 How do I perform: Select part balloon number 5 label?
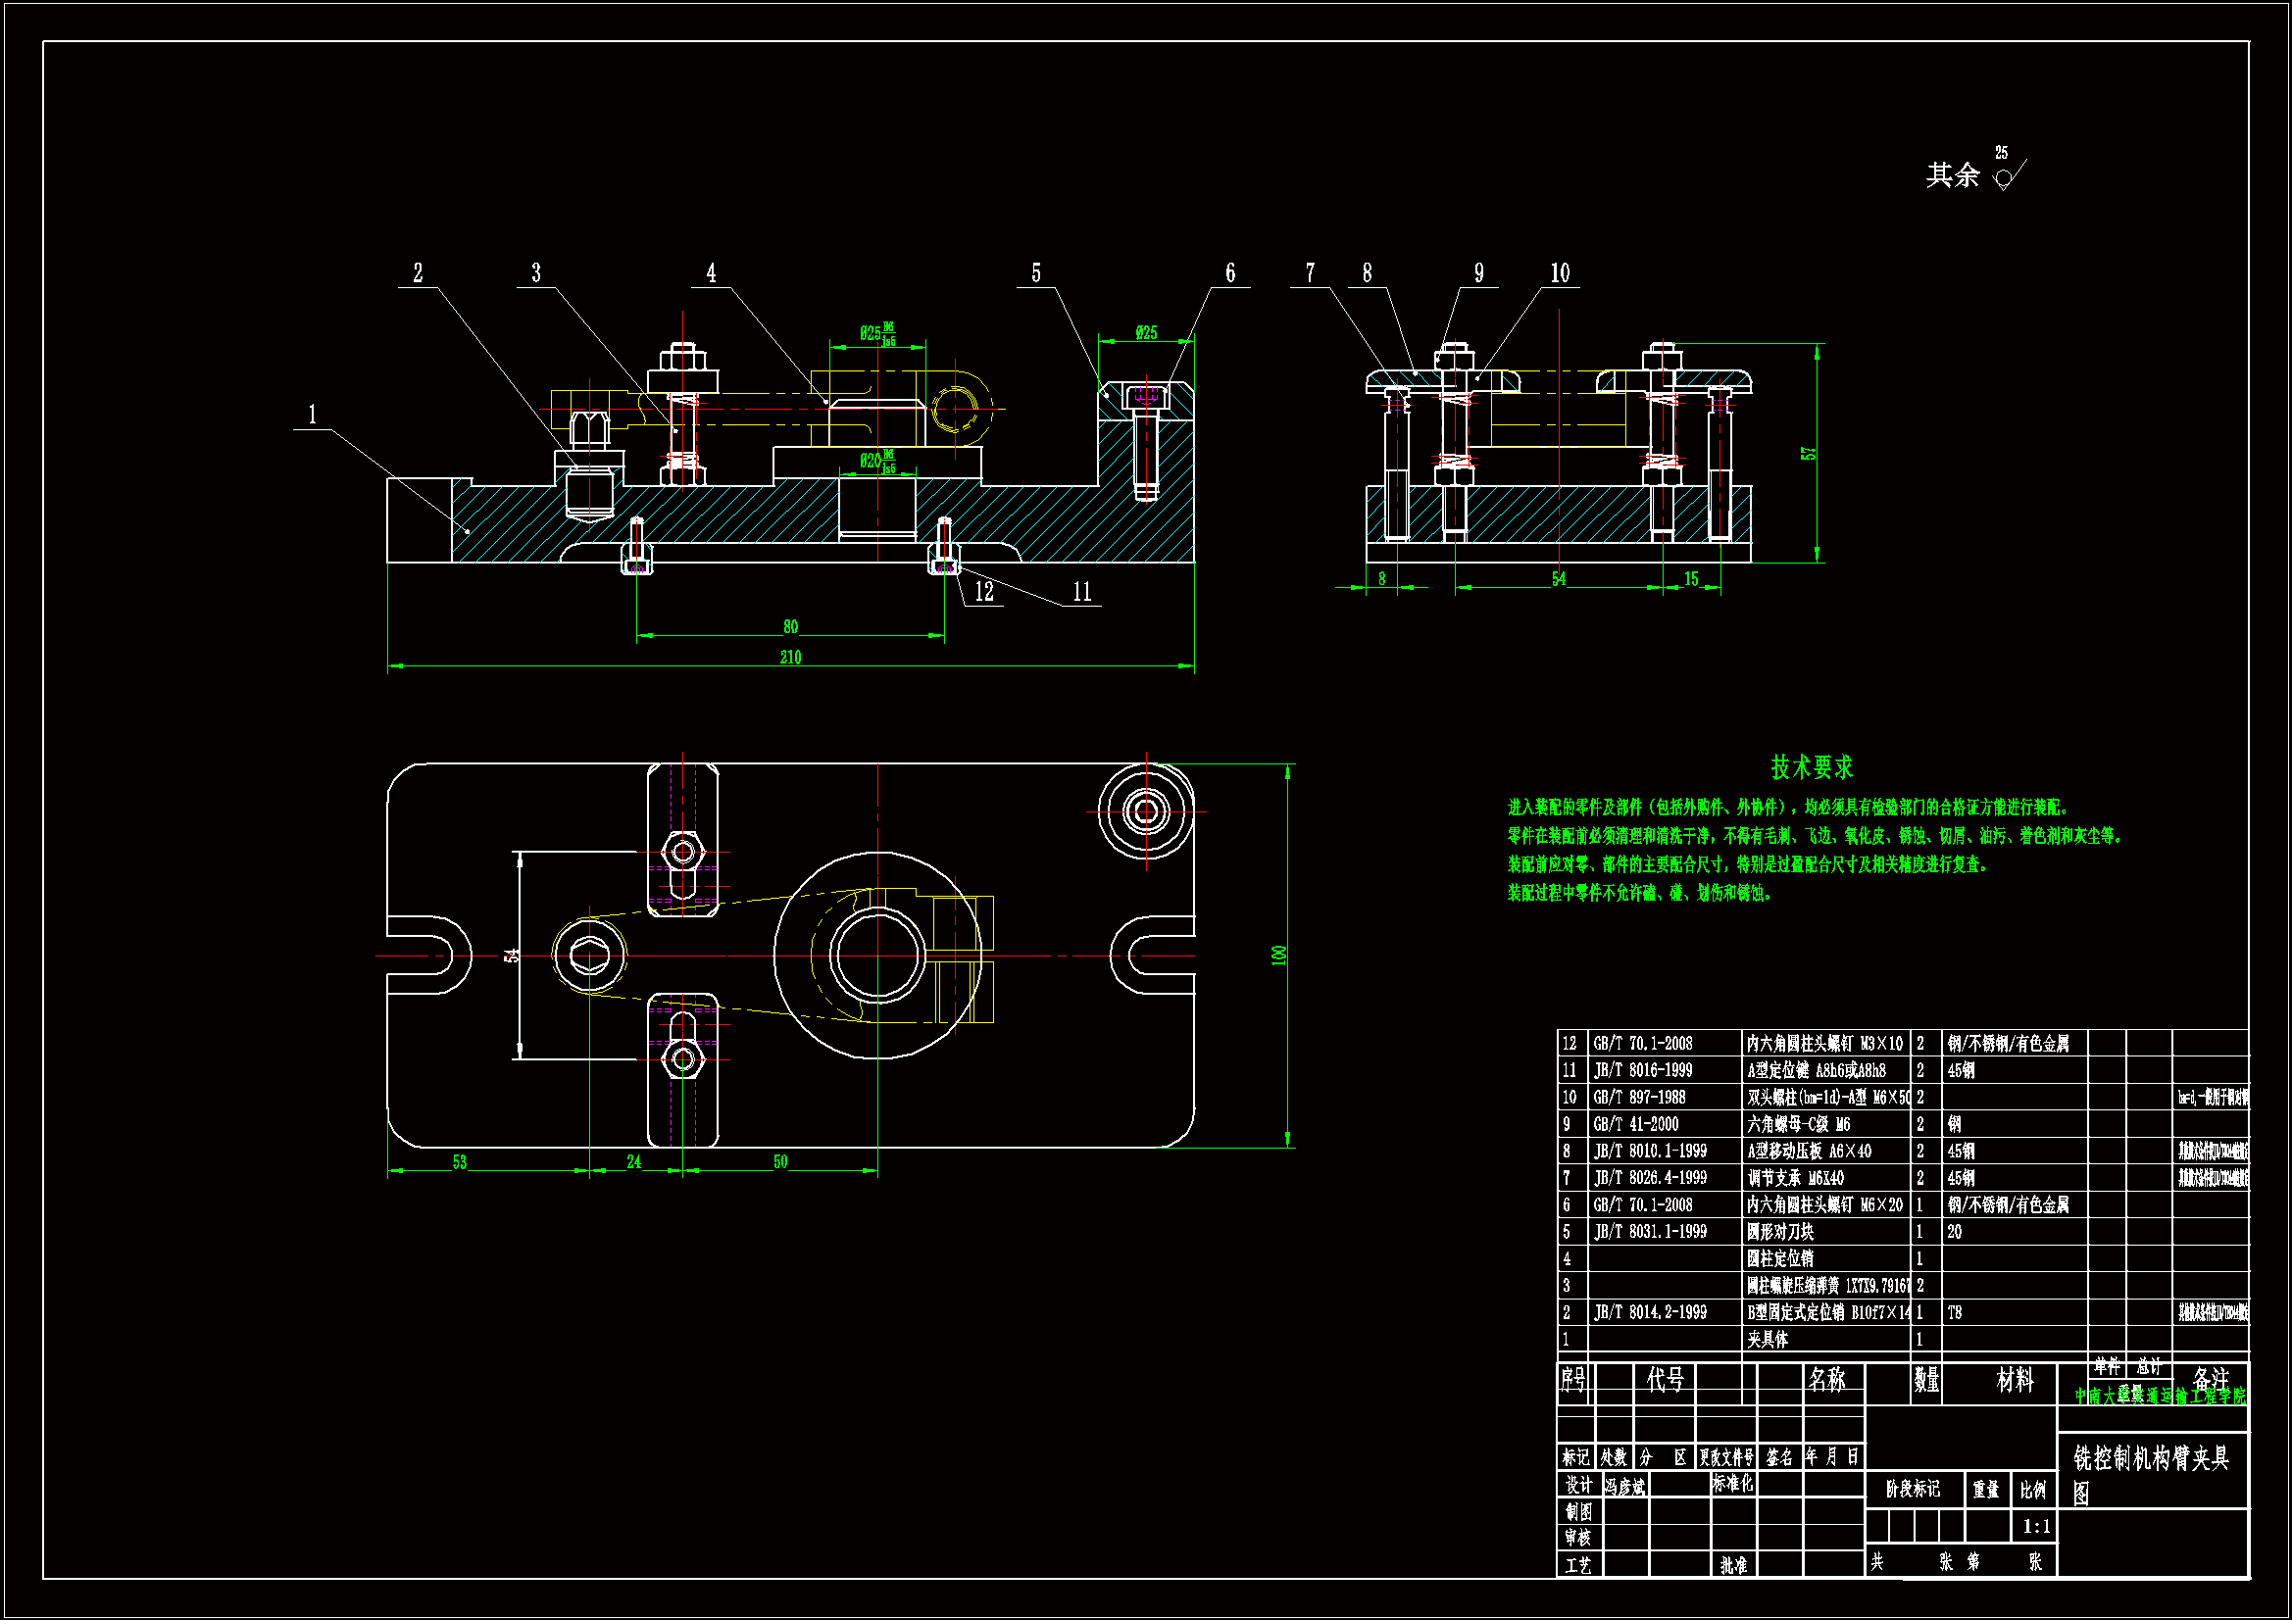coord(1035,272)
